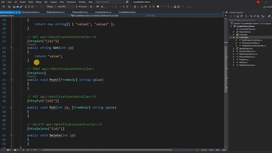Open the member navigation dropdown showing Get()
The height and width of the screenshot is (153, 272).
186,16
